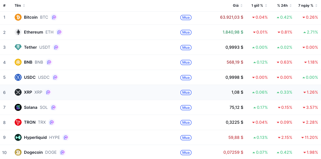Click the Mua button for Hyperliquid
Screen dimensions: 321x159
[x=186, y=137]
